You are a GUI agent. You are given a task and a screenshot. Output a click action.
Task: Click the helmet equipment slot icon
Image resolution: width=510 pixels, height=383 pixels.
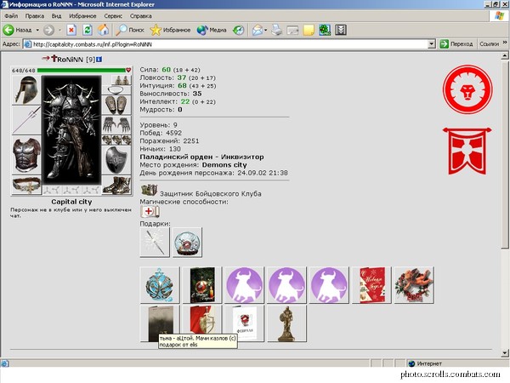tap(26, 90)
